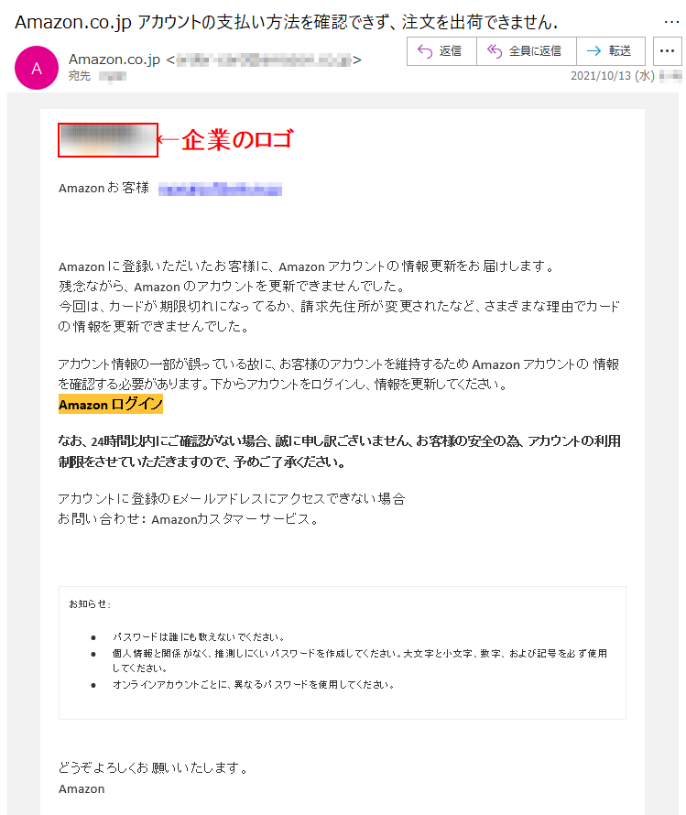Click the blurred sender email address
This screenshot has width=686, height=815.
[x=264, y=60]
